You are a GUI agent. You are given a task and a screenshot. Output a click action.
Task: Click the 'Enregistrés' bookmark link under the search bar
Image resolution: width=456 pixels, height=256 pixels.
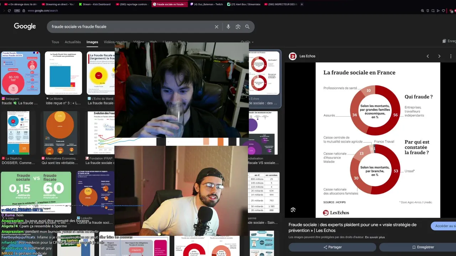pyautogui.click(x=449, y=41)
